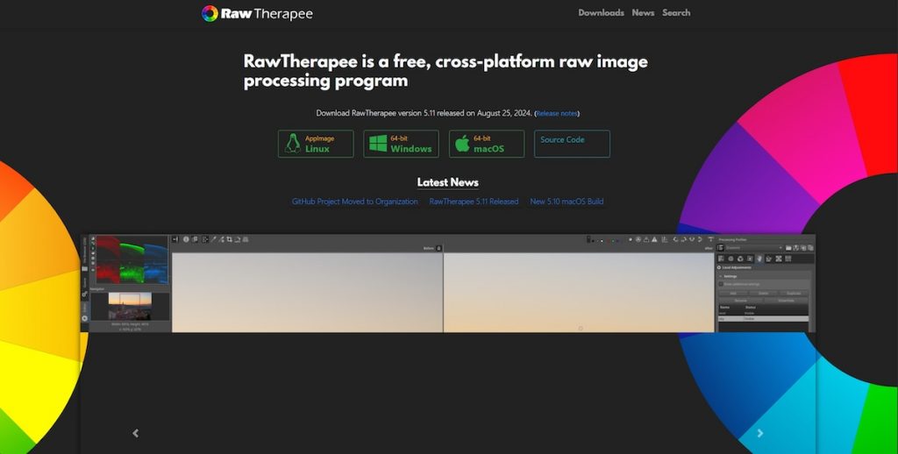Select the straighten tool icon
Image resolution: width=898 pixels, height=454 pixels.
[237, 239]
